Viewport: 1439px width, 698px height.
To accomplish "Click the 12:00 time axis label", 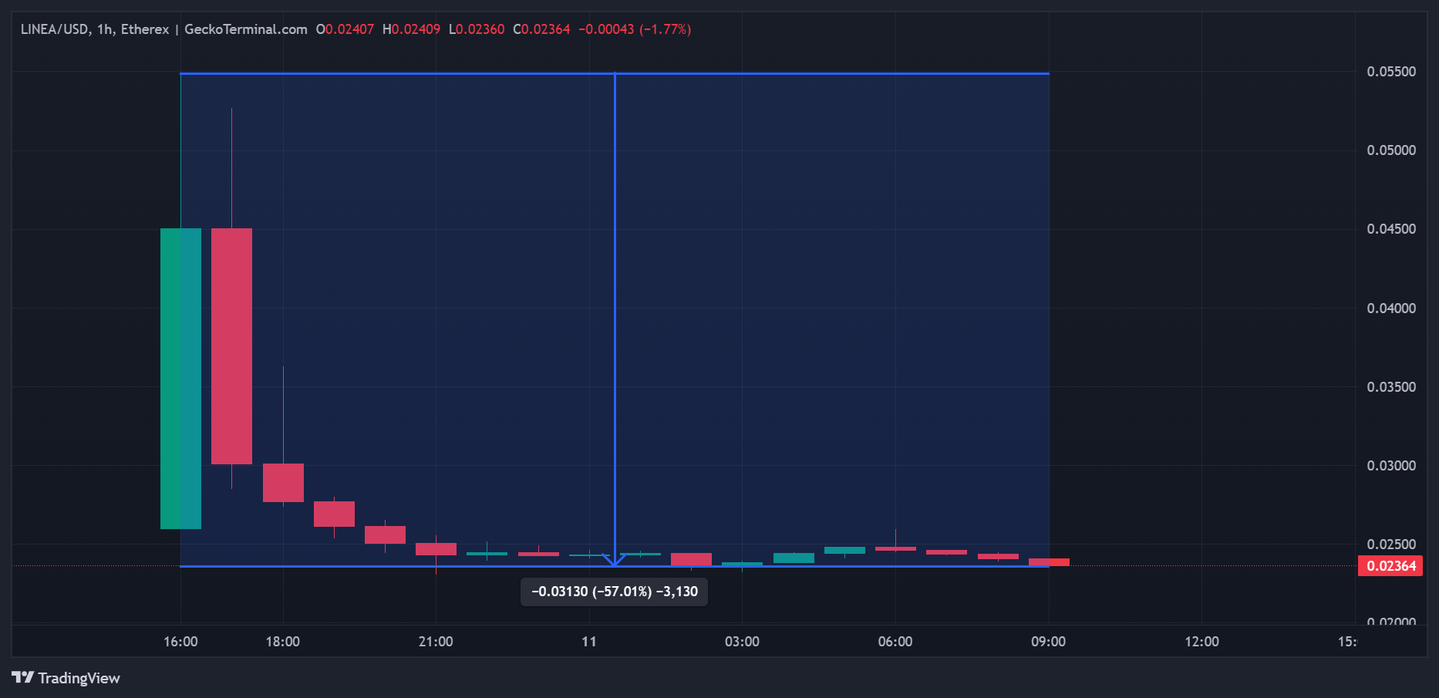I will (1201, 642).
